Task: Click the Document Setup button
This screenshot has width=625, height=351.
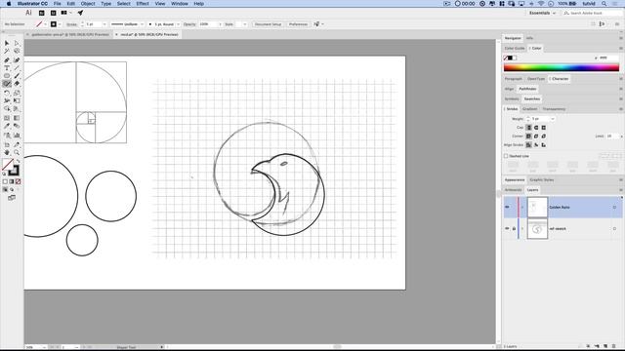Action: click(x=268, y=24)
